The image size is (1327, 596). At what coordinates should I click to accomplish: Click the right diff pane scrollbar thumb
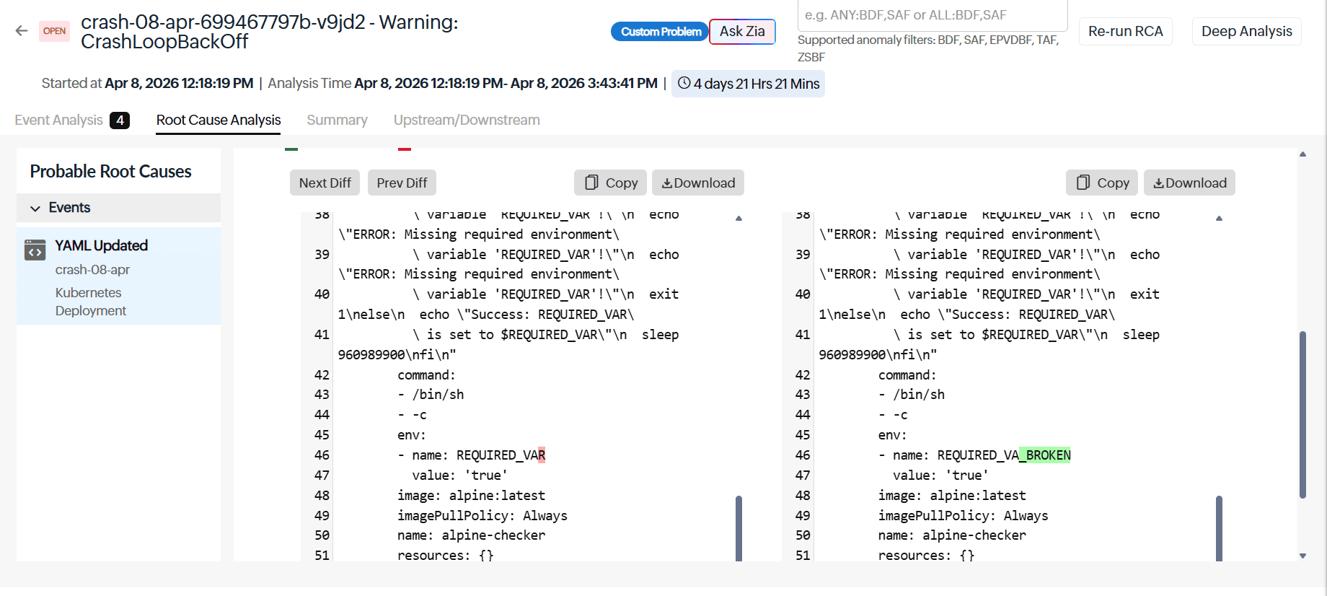[1219, 528]
